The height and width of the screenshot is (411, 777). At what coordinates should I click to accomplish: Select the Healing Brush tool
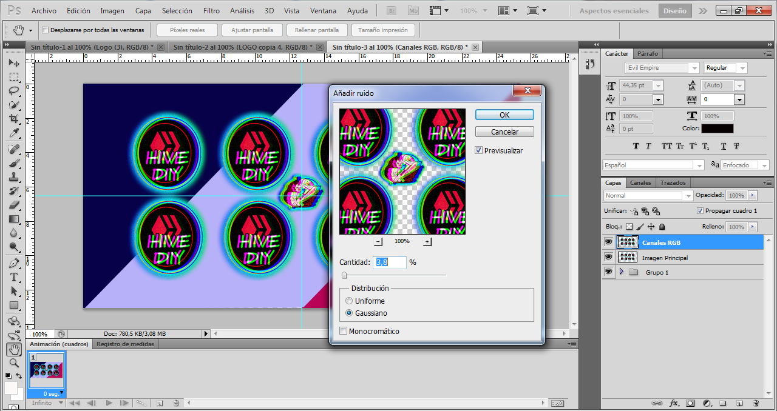click(x=14, y=149)
